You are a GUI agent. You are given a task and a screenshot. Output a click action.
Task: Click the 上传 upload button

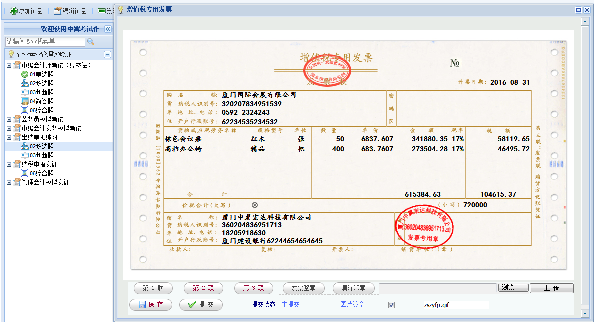point(551,288)
